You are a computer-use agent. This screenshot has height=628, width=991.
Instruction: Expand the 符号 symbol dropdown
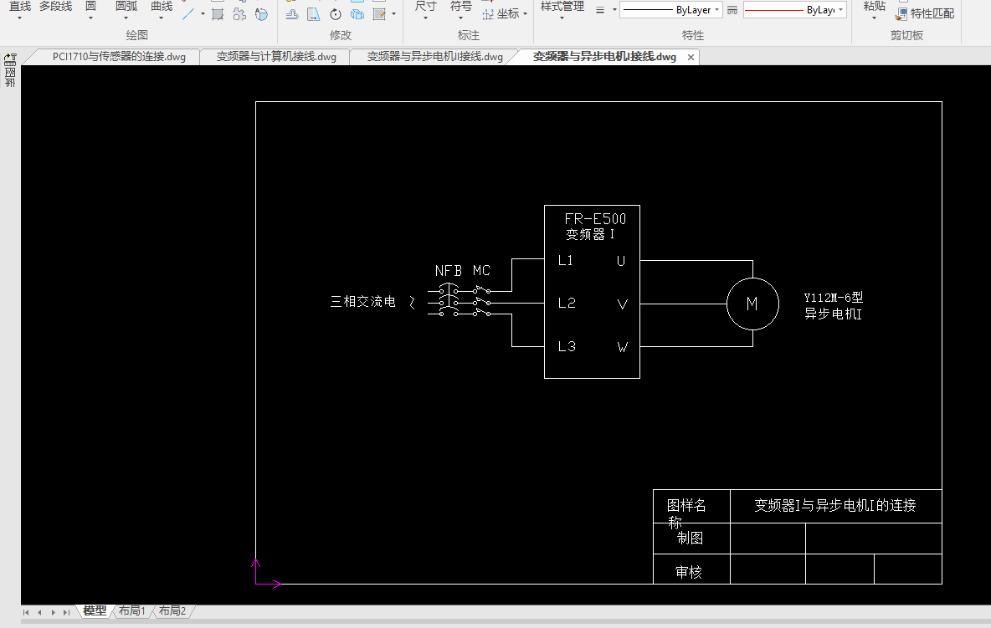[x=460, y=18]
